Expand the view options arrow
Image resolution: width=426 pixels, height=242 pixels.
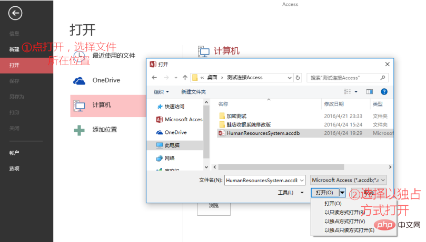tap(356, 92)
